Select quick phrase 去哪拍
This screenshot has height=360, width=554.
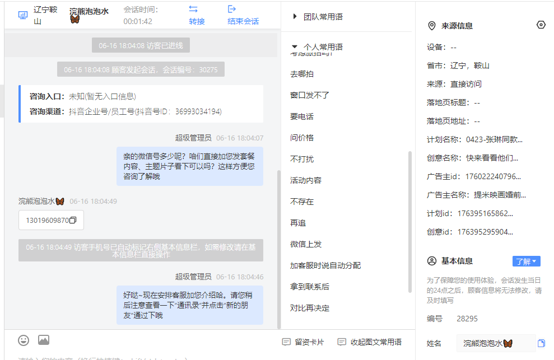(x=302, y=74)
